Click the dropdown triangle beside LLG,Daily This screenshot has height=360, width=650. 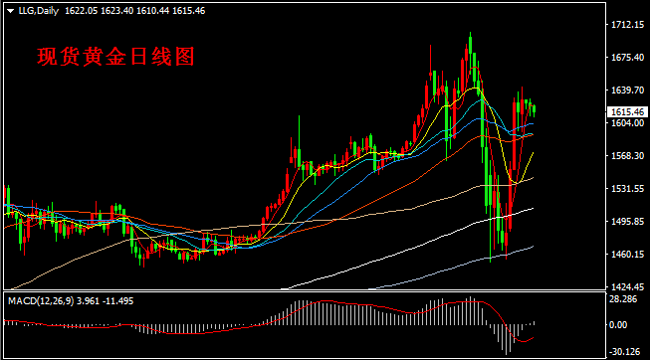[10, 11]
